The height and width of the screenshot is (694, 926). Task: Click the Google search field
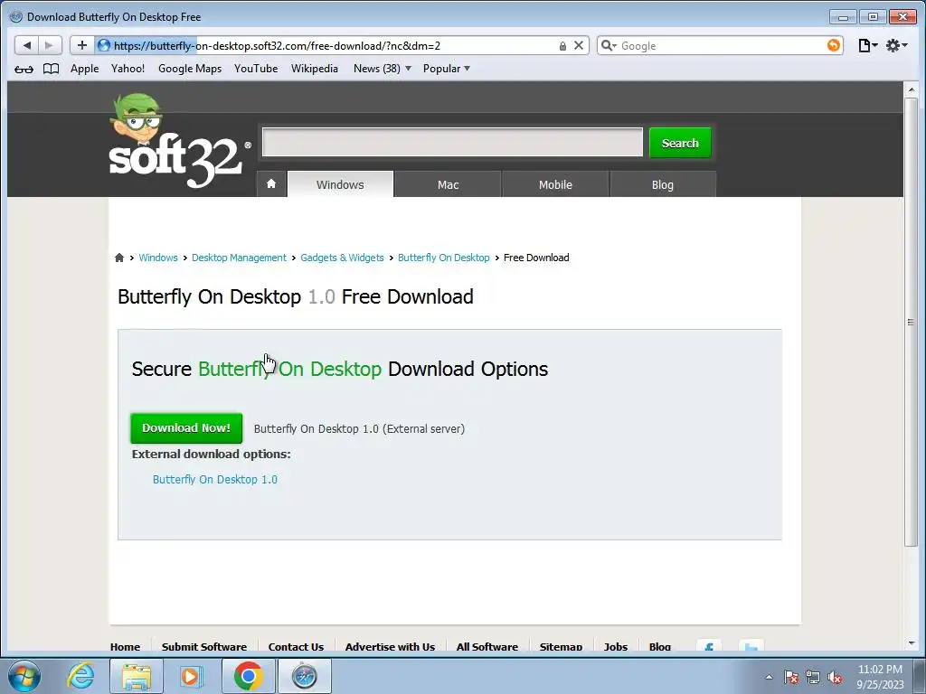click(722, 45)
